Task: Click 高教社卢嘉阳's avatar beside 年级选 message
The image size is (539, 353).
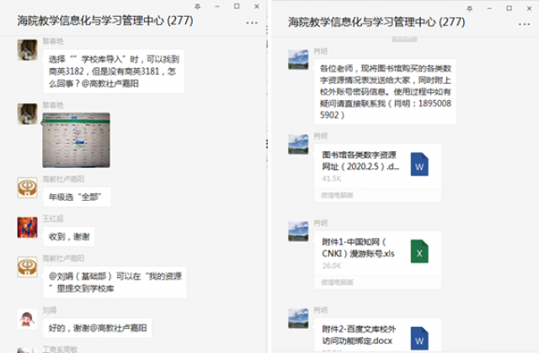Action: click(27, 187)
